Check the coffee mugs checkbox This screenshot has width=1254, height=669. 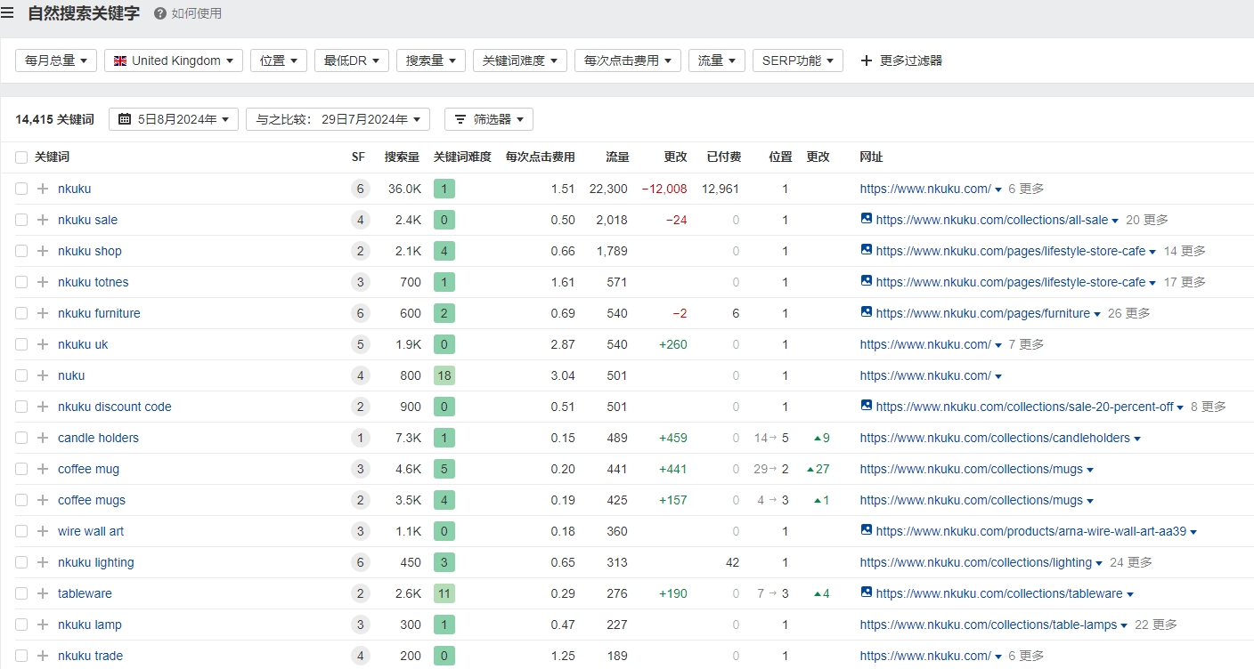[x=21, y=500]
